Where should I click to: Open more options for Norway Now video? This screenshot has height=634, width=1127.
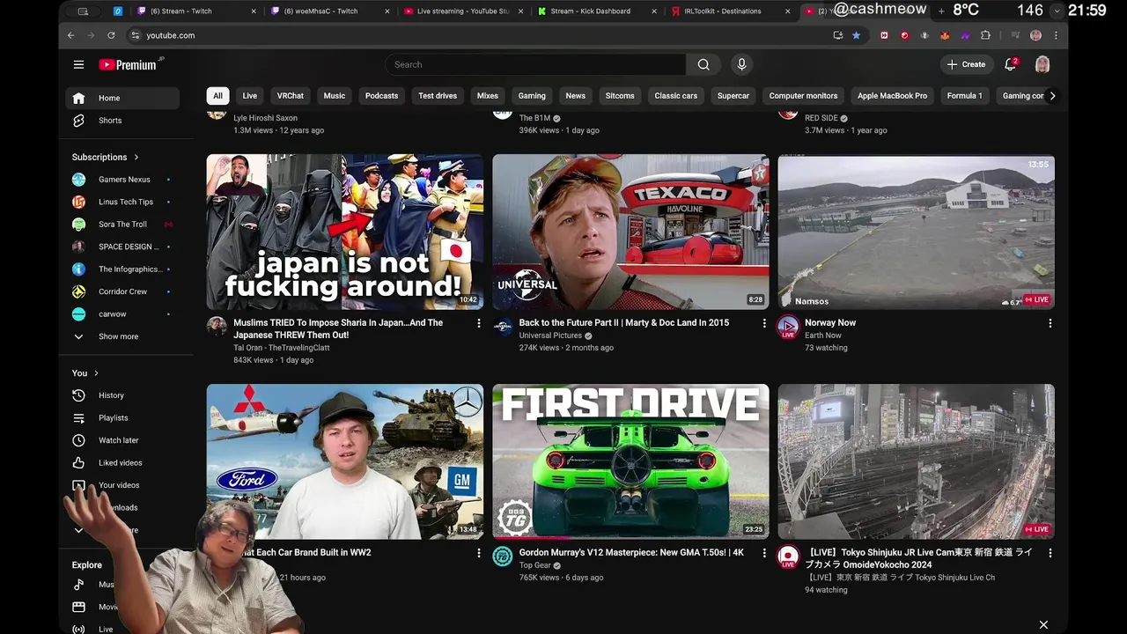(x=1050, y=323)
